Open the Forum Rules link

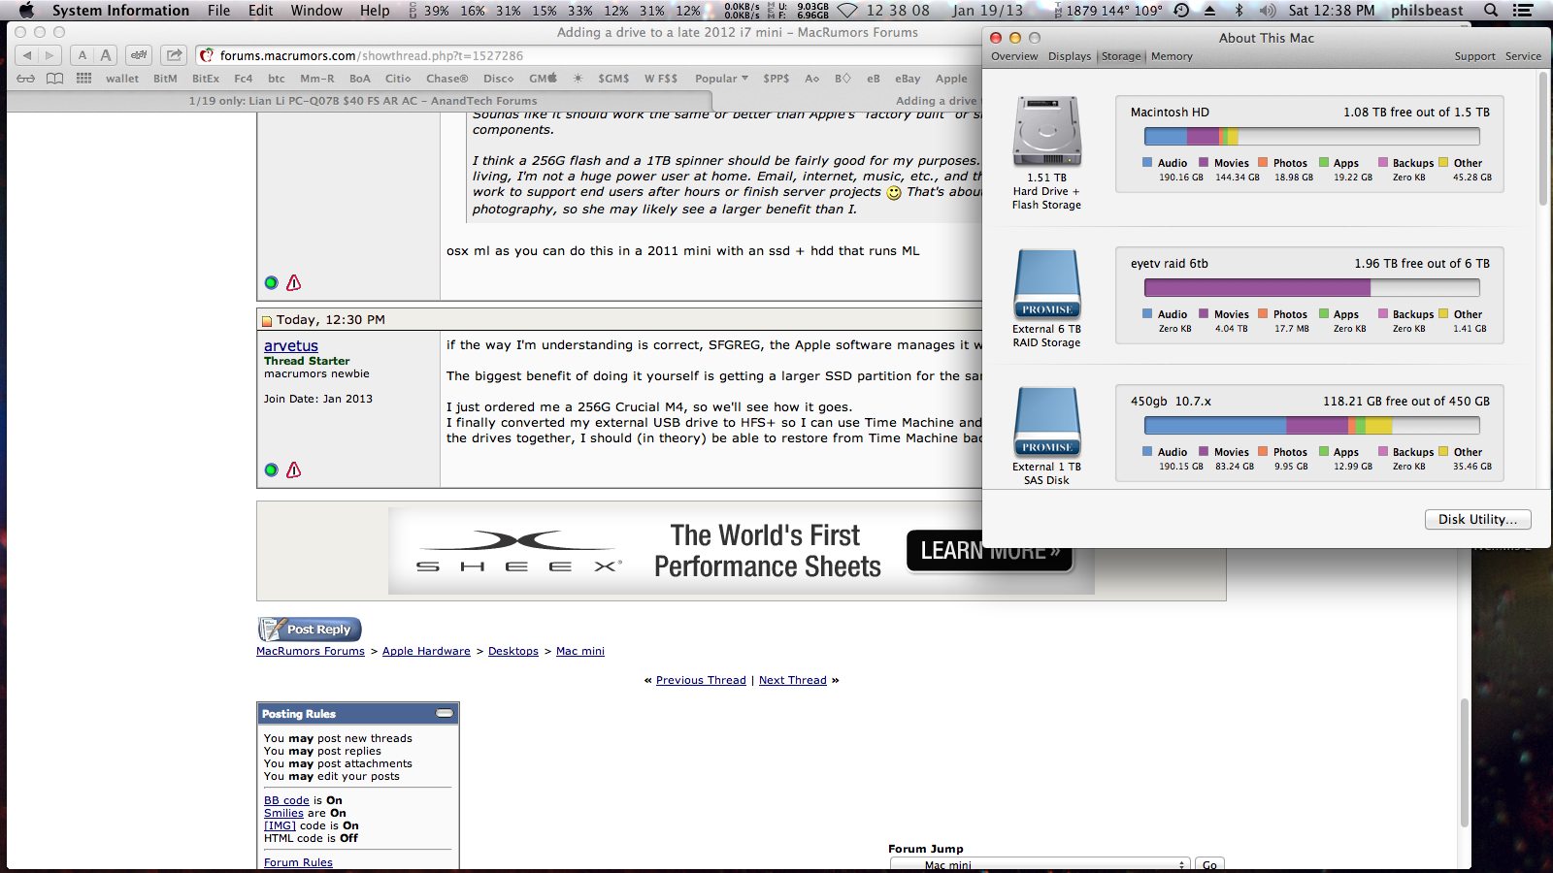(298, 863)
